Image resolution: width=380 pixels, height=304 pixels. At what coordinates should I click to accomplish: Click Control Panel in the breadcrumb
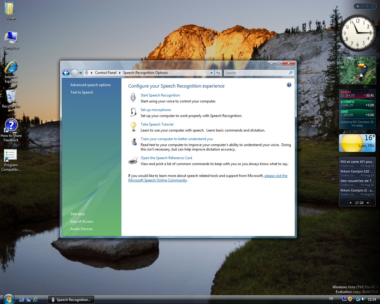coord(106,73)
